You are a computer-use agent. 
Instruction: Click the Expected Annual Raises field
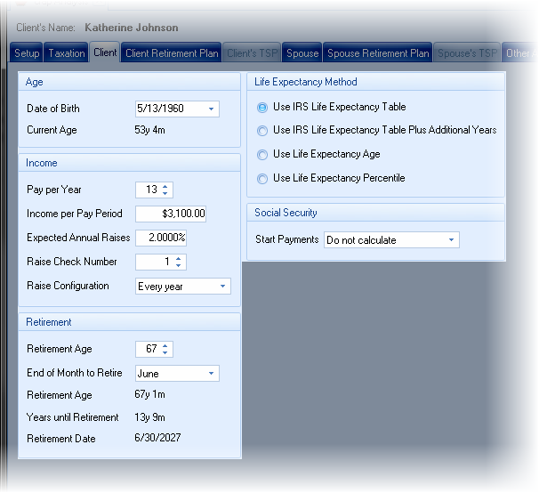coord(160,238)
